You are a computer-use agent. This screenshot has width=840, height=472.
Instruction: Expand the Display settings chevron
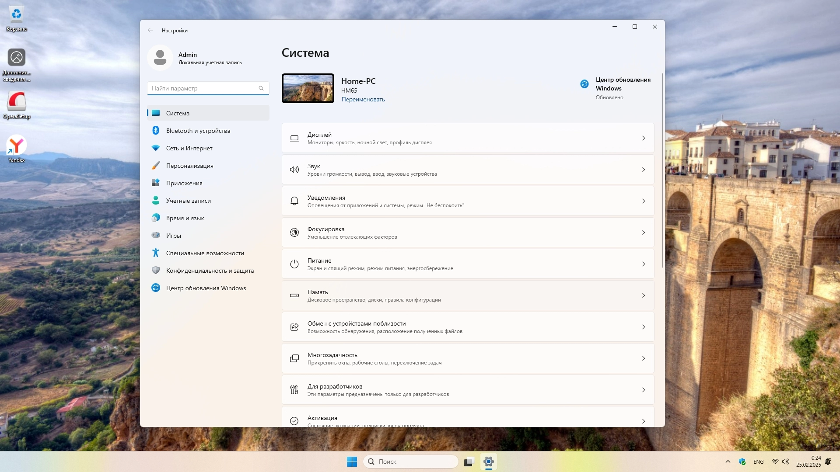tap(643, 138)
